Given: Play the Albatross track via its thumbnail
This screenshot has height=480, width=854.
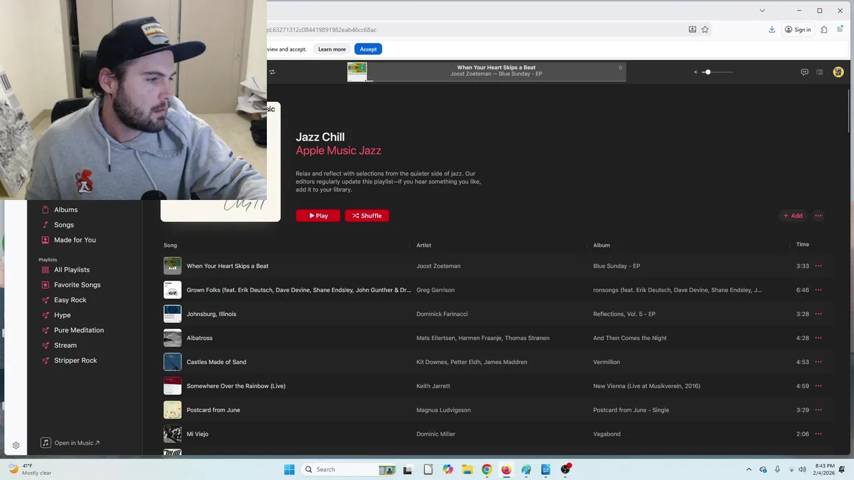Looking at the screenshot, I should [172, 338].
